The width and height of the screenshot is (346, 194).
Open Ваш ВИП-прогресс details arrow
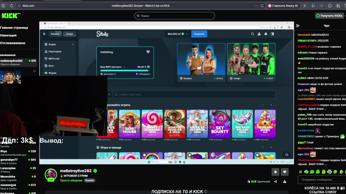coord(125,67)
